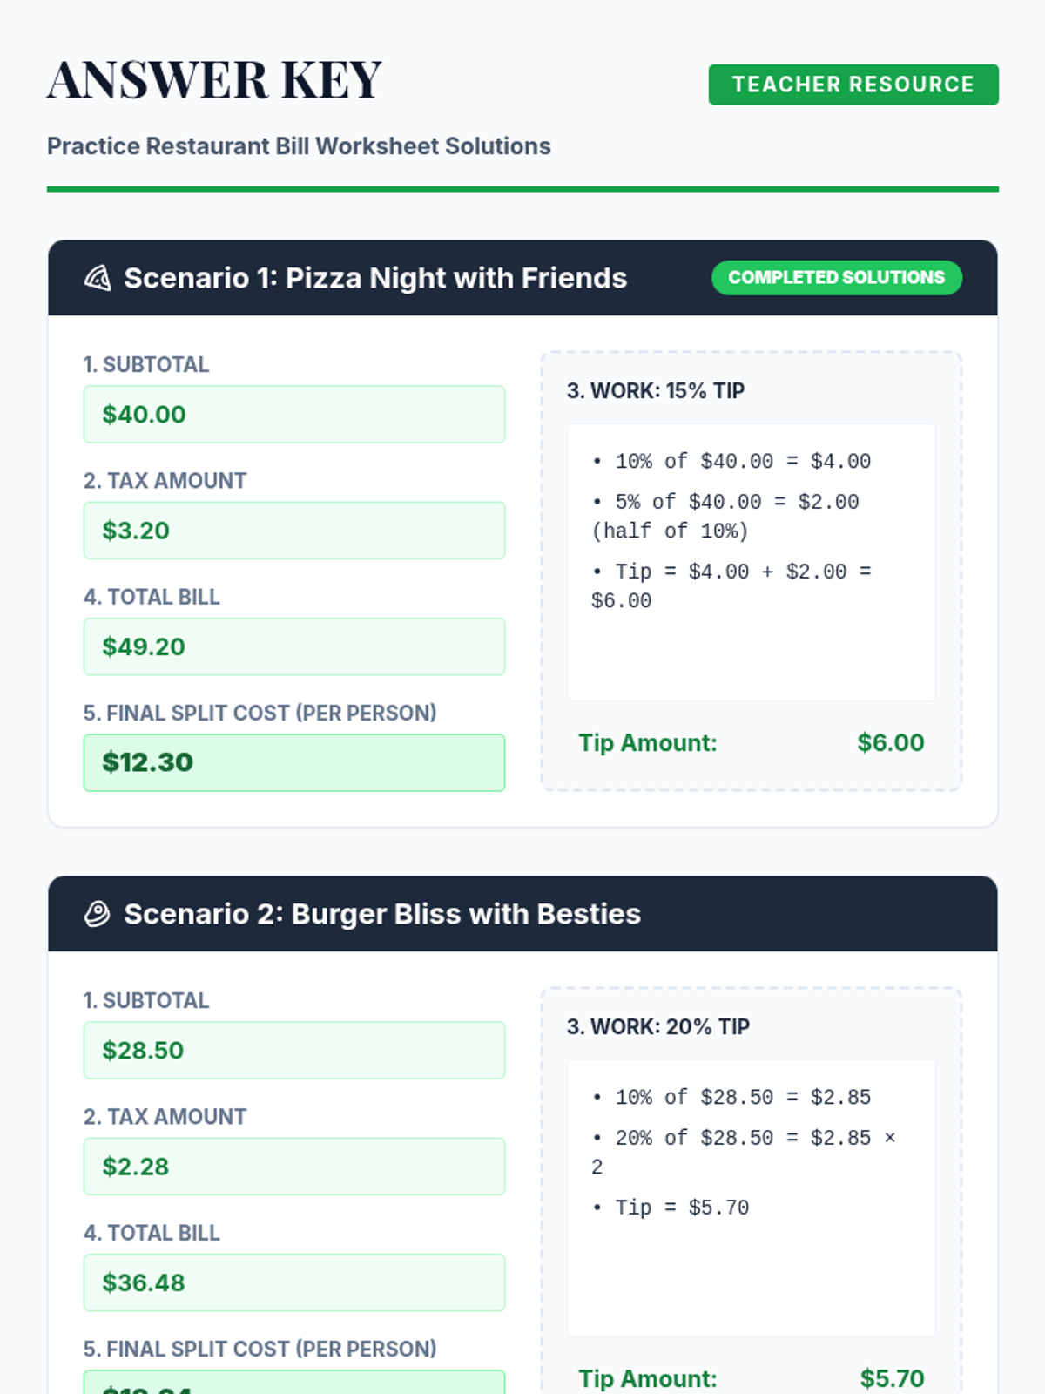Select Scenario 1 tax amount $3.20 field
Image resolution: width=1045 pixels, height=1394 pixels.
[x=293, y=531]
